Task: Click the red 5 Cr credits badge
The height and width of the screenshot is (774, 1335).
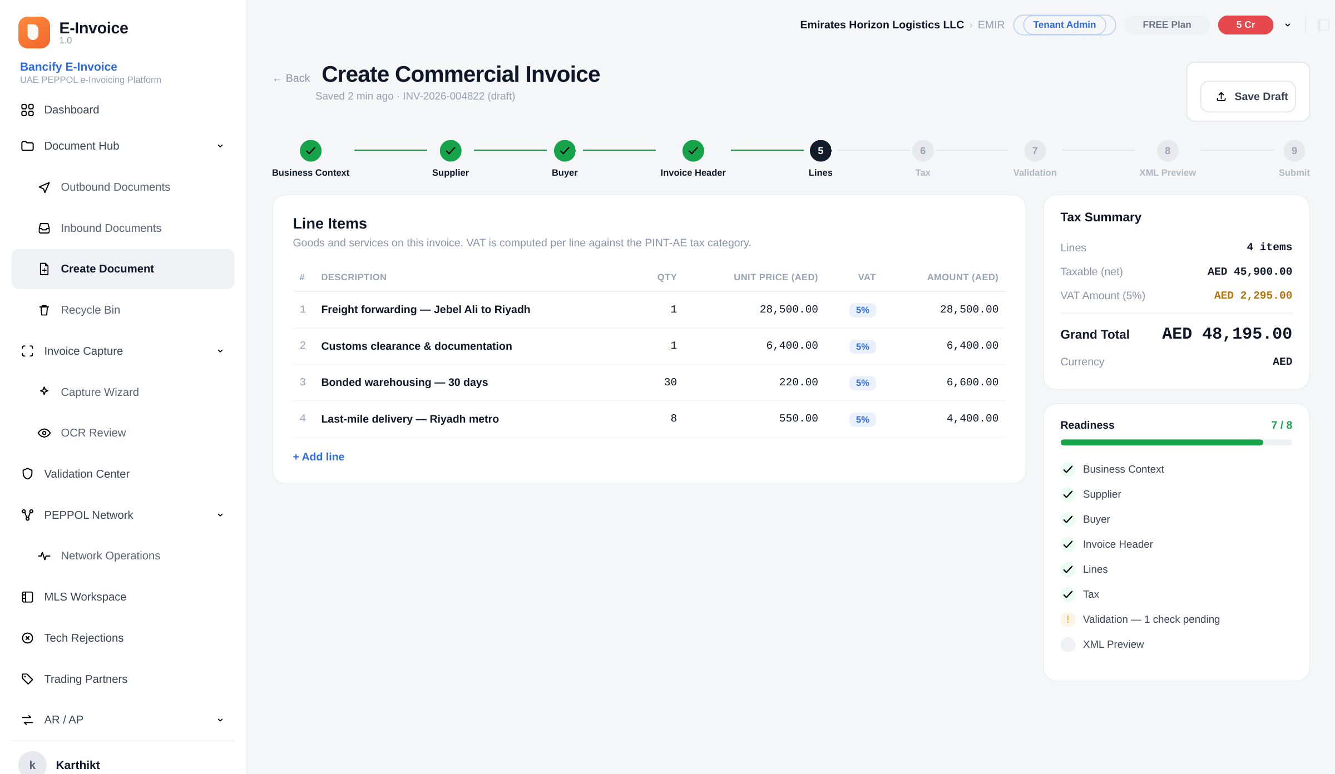Action: 1245,25
